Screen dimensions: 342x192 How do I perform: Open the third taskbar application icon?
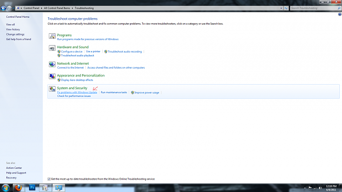coord(45,187)
